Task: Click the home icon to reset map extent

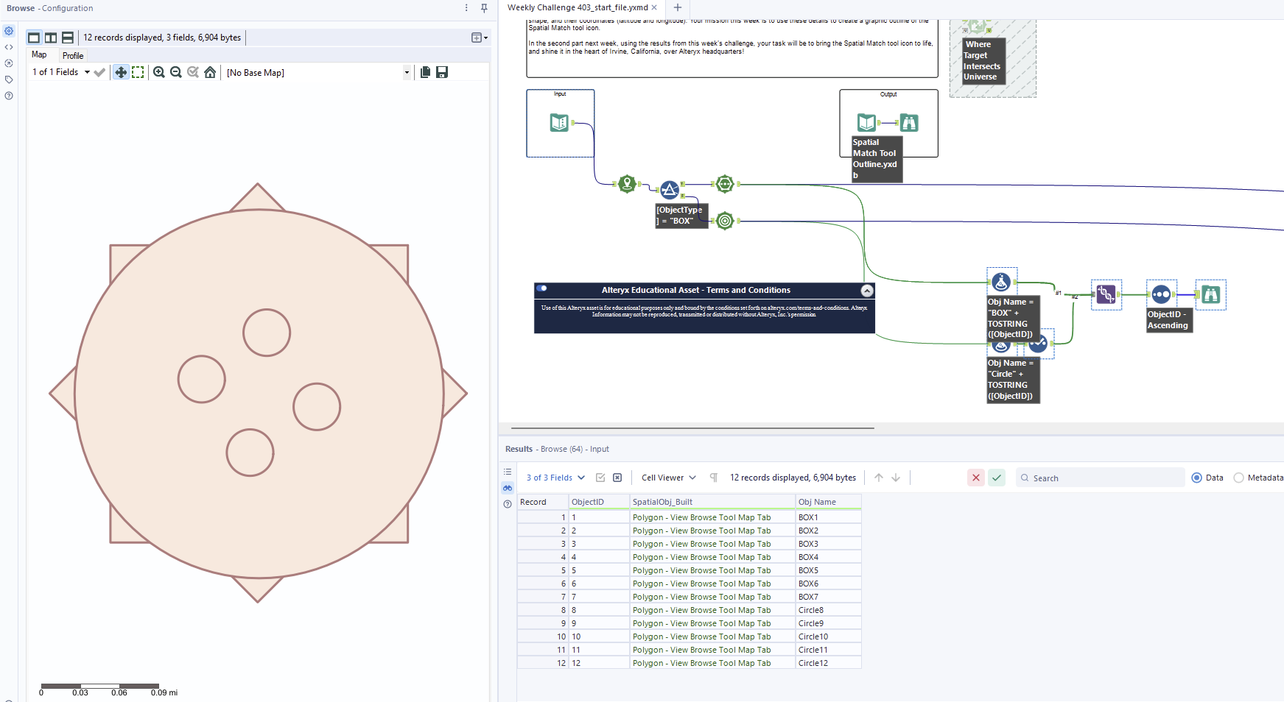Action: click(x=210, y=72)
